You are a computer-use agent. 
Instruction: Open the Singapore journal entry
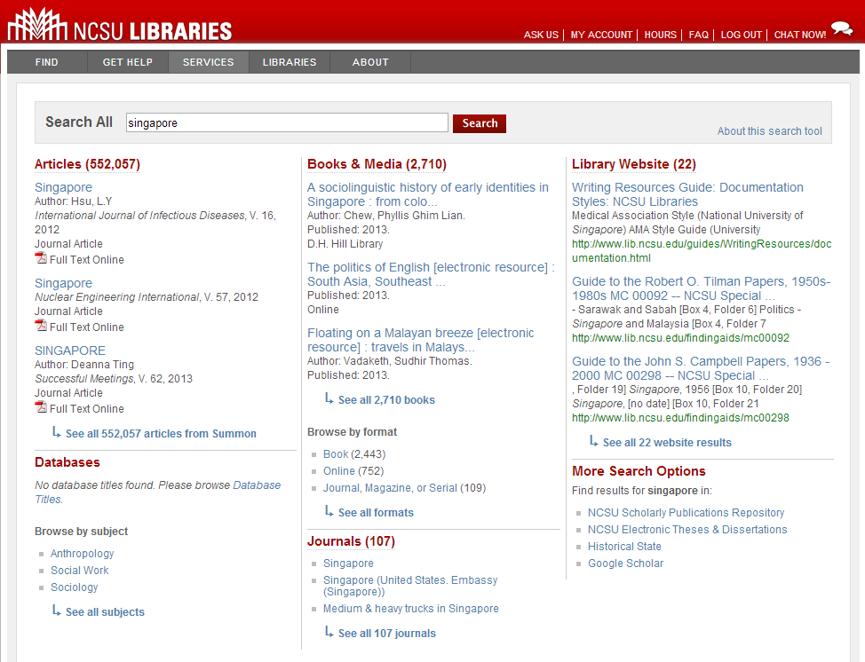[348, 563]
